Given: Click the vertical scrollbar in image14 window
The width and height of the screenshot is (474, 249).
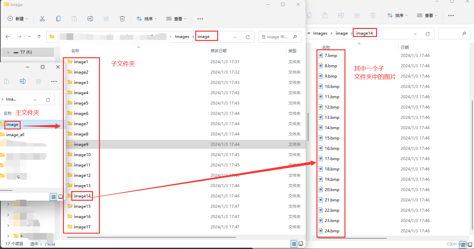Looking at the screenshot, I should pyautogui.click(x=473, y=165).
